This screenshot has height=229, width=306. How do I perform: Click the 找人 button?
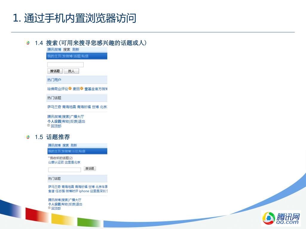coord(71,71)
